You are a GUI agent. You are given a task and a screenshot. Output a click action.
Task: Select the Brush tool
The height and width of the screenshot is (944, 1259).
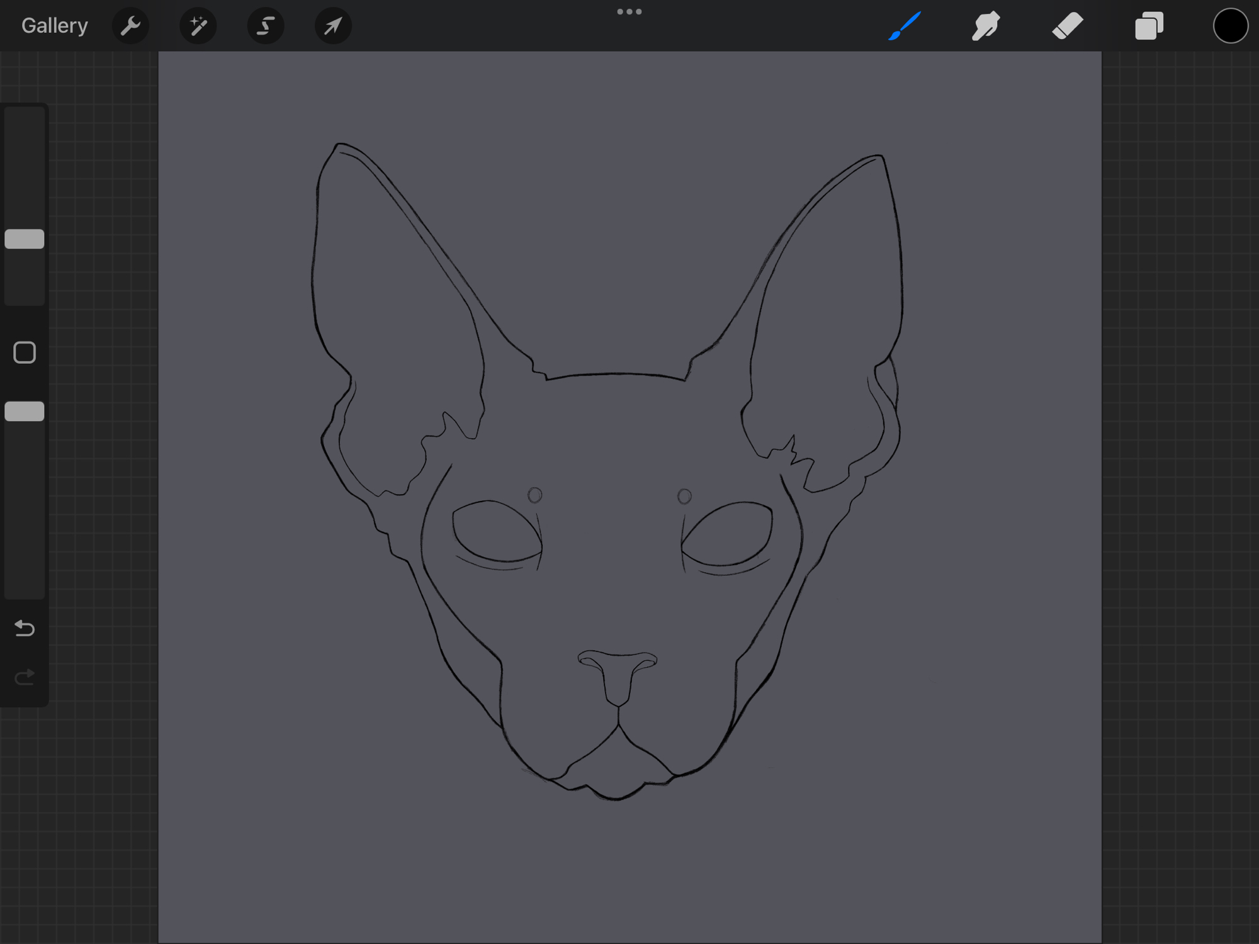coord(905,26)
